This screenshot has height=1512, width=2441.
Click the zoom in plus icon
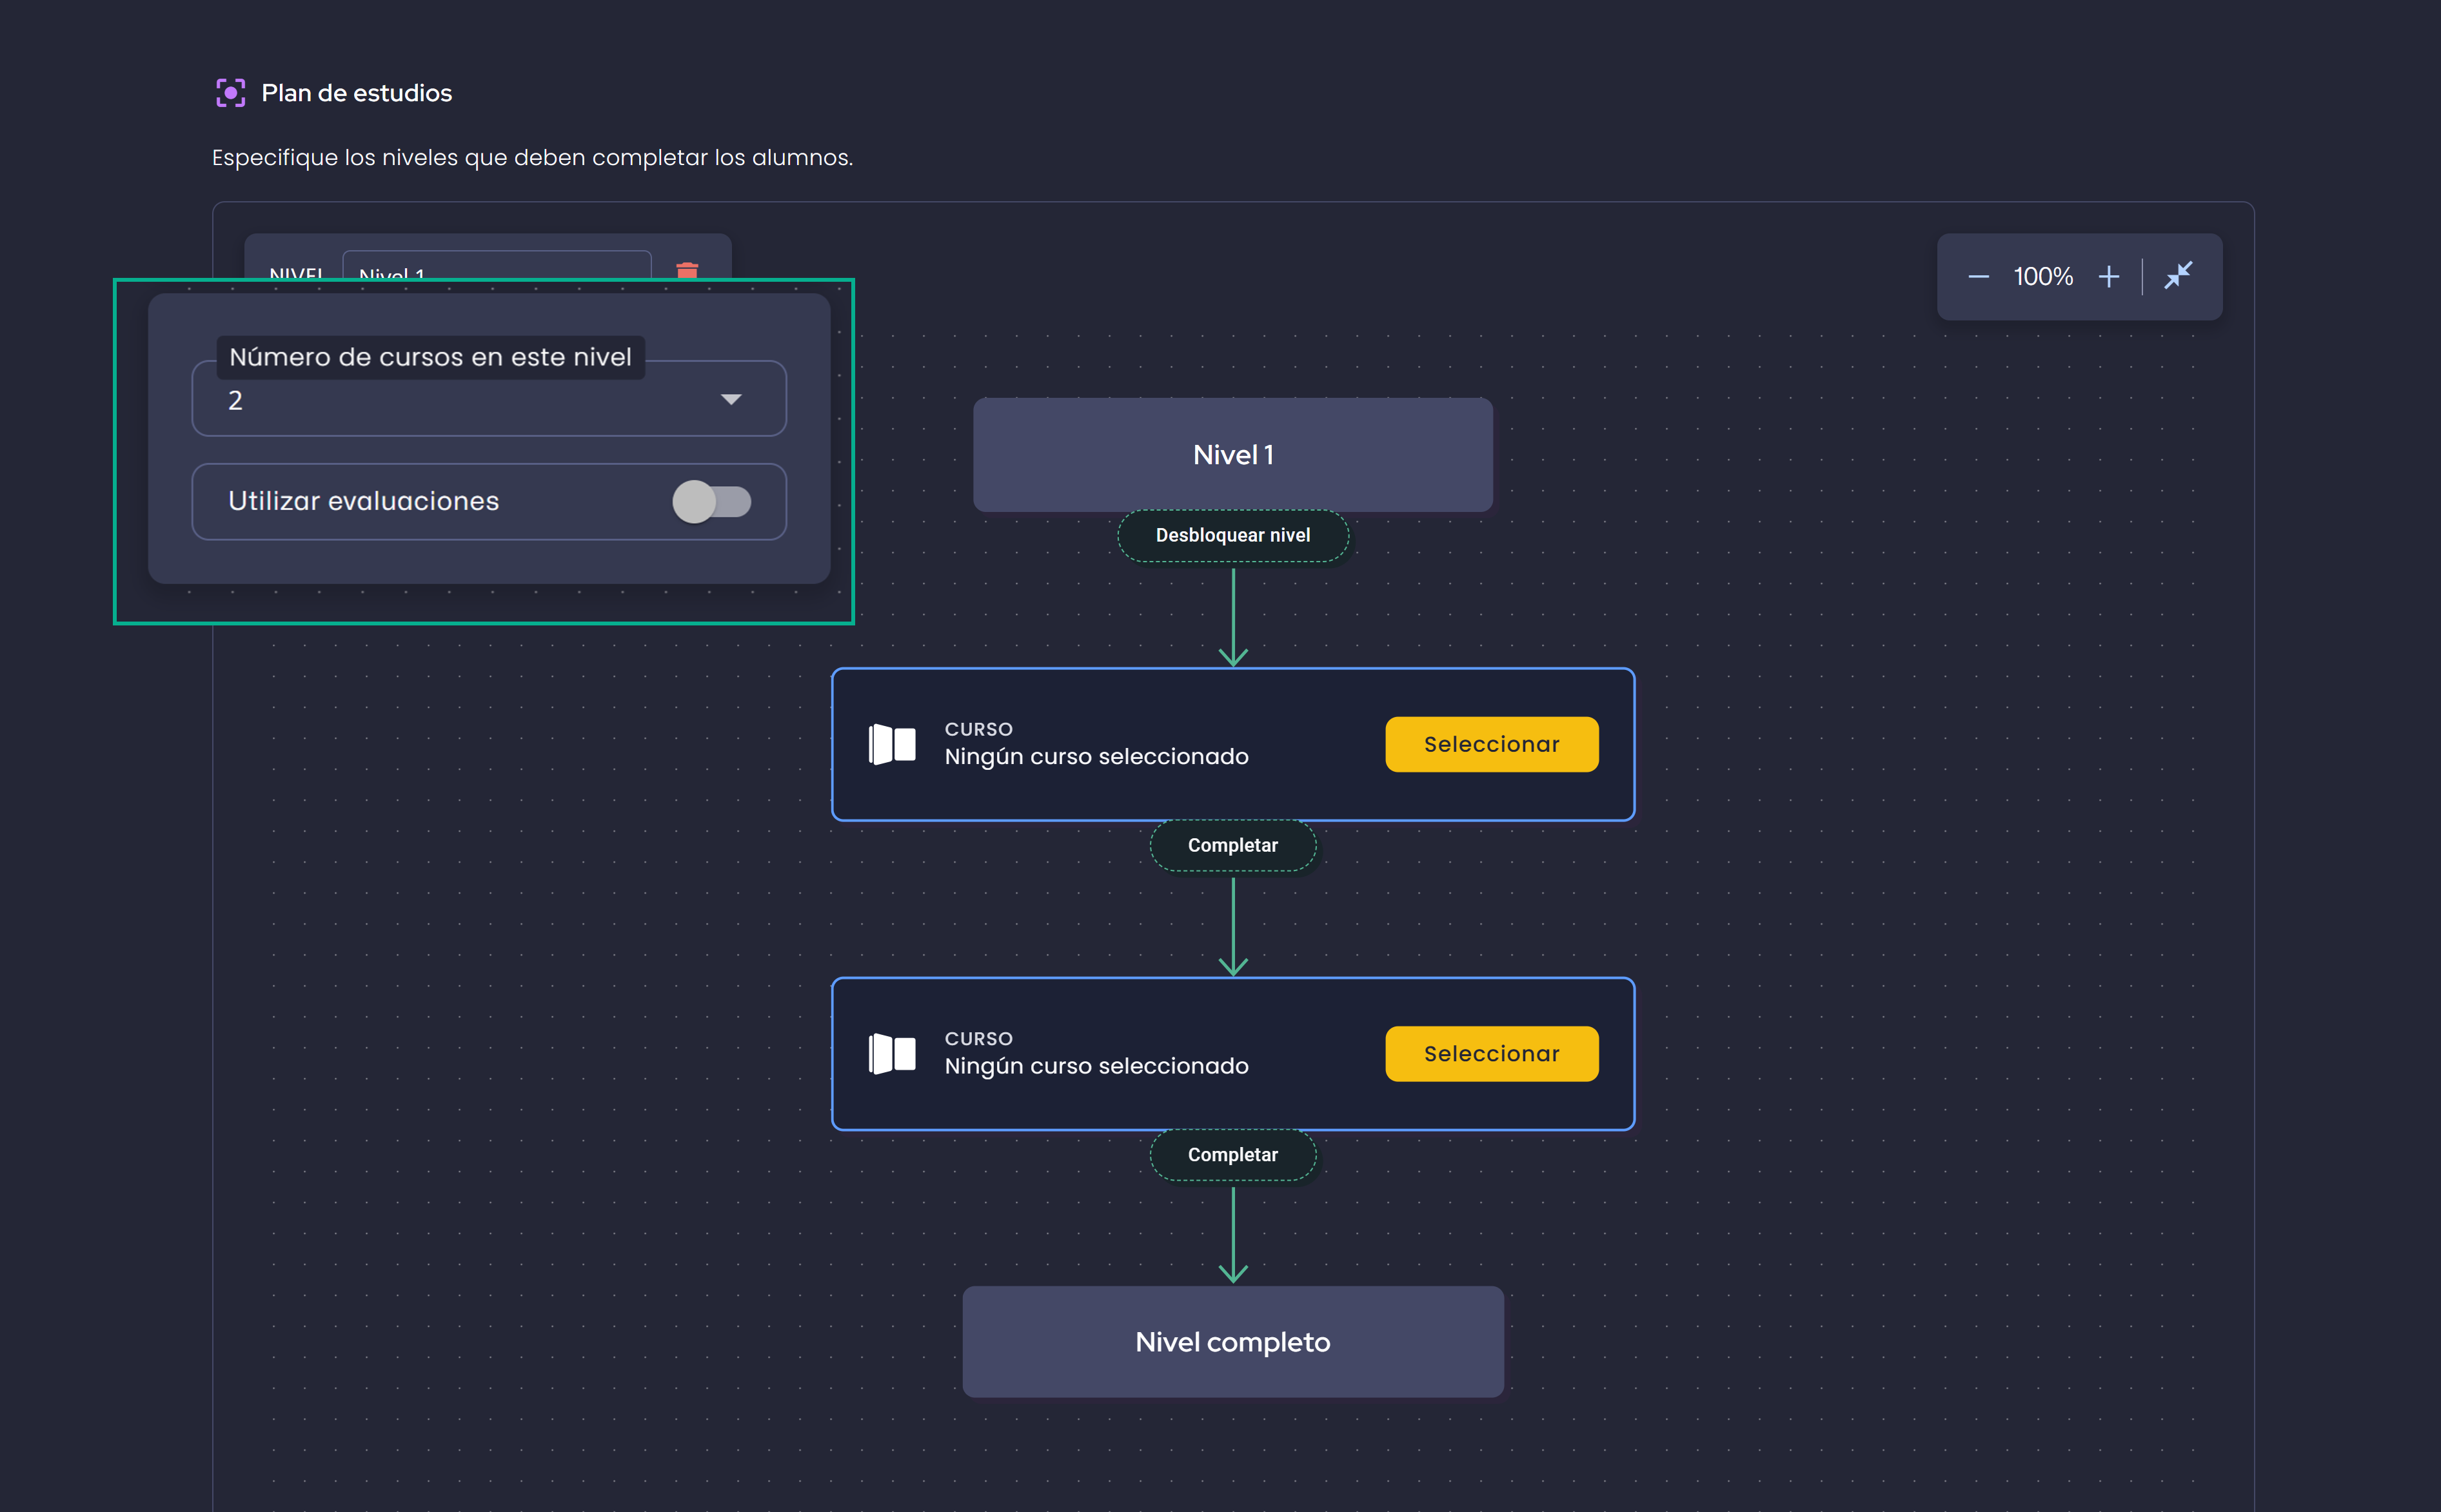(x=2110, y=276)
